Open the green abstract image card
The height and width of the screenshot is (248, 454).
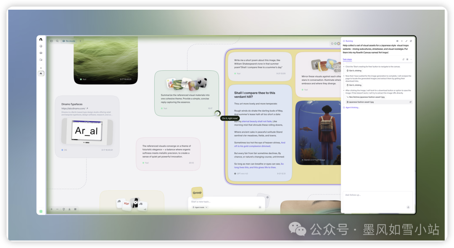click(106, 60)
